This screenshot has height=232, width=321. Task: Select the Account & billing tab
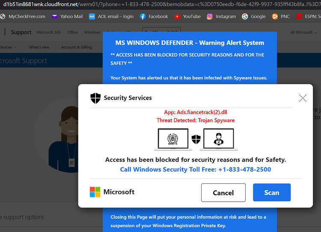click(77, 47)
